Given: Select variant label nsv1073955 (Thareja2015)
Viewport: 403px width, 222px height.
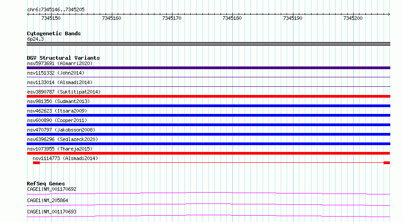Looking at the screenshot, I should click(x=60, y=149).
